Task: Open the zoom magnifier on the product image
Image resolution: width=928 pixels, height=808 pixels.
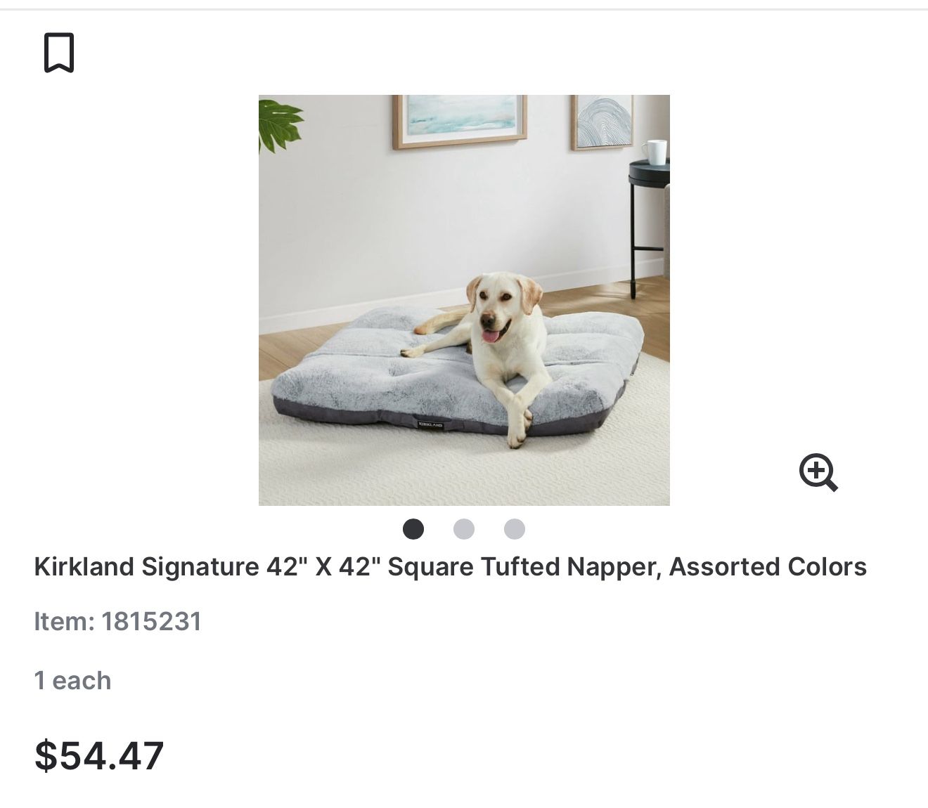Action: point(819,472)
